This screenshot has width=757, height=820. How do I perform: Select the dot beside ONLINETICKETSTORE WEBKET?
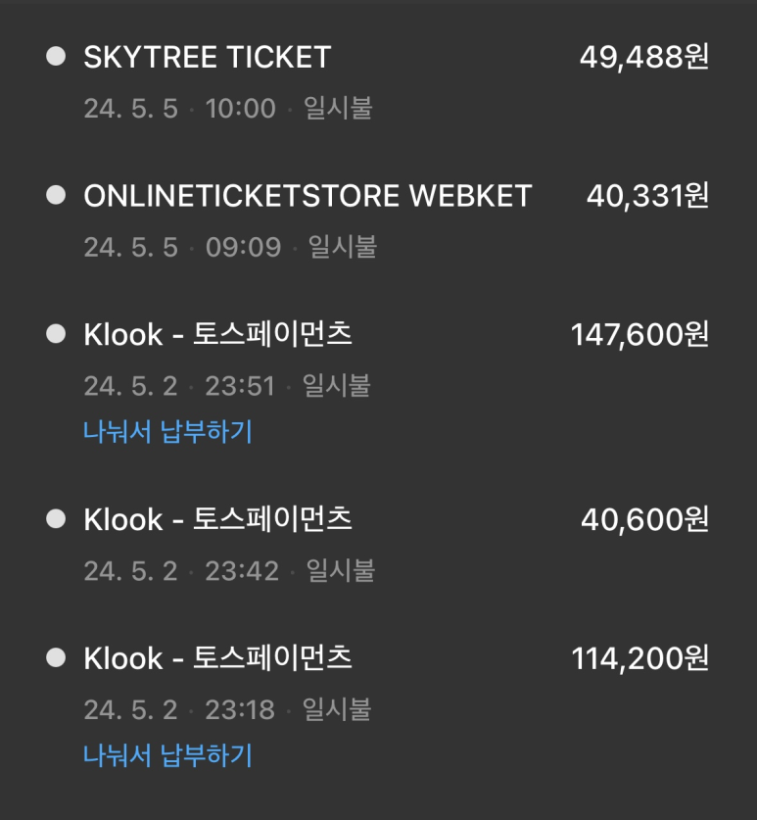click(x=56, y=195)
